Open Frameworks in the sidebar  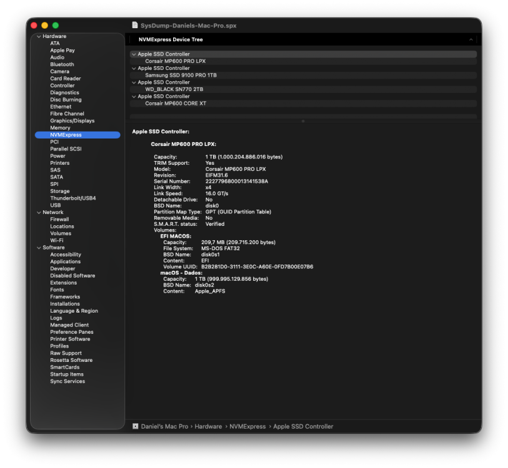tap(65, 297)
